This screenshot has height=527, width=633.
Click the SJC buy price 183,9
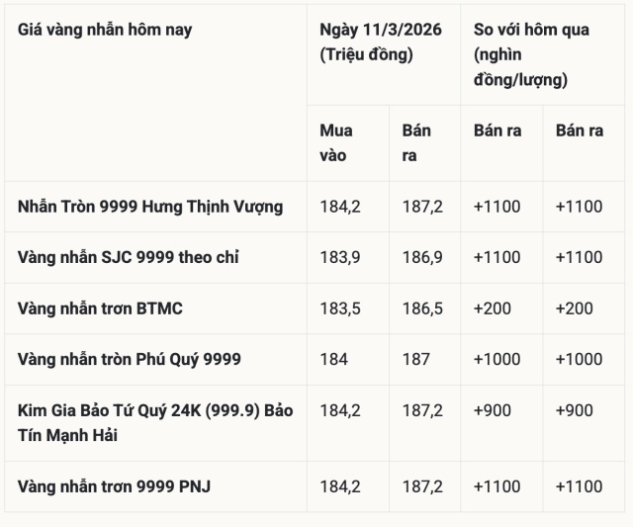339,257
